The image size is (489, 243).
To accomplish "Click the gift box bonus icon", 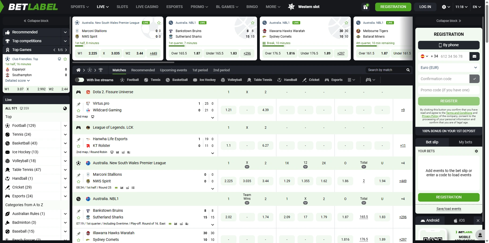I will (366, 7).
